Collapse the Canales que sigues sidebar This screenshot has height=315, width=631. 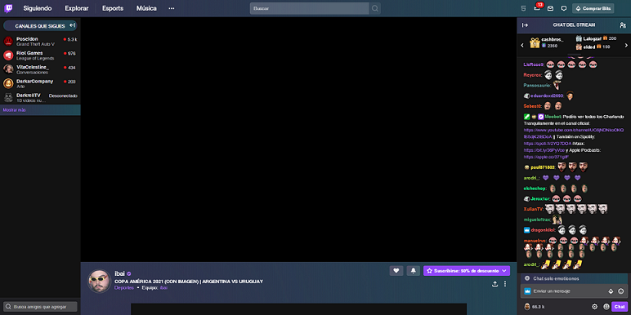(x=72, y=25)
